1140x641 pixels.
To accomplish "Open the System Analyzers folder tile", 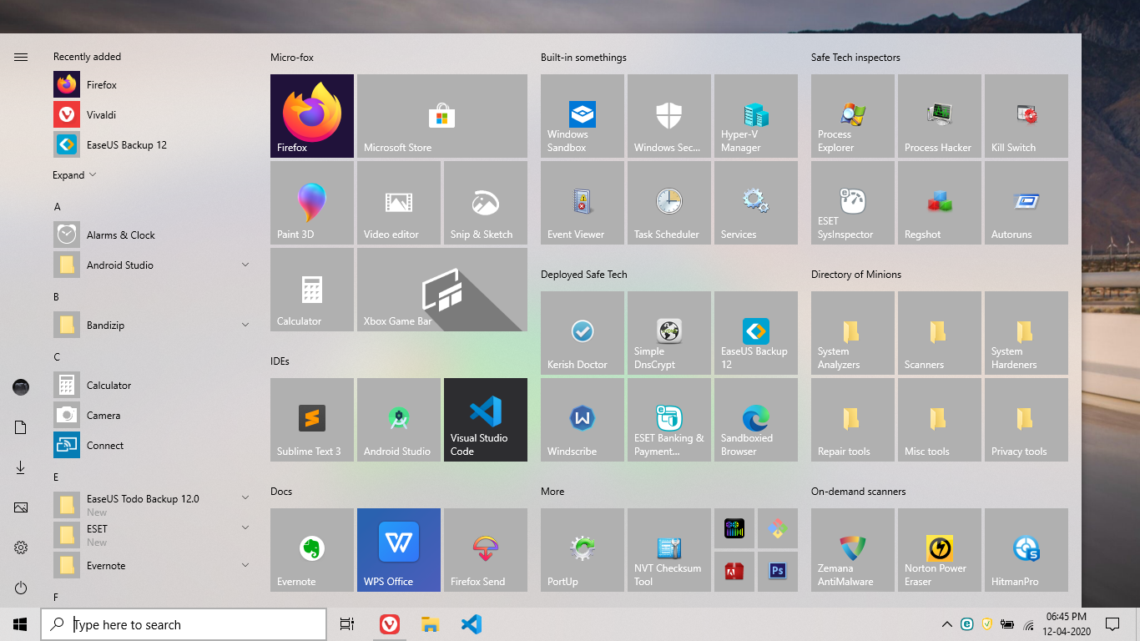I will point(853,333).
